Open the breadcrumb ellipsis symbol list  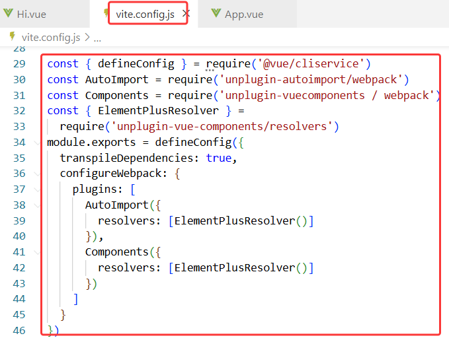coord(97,38)
